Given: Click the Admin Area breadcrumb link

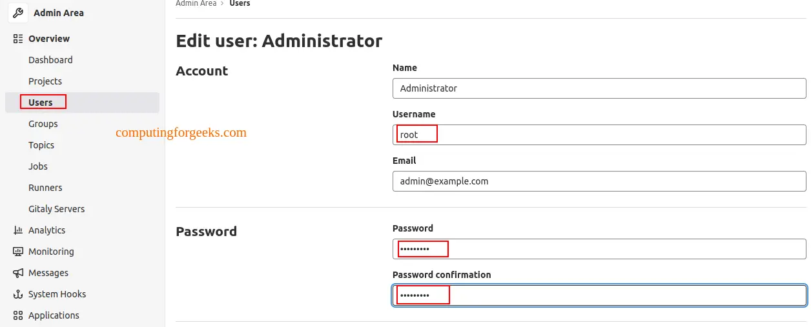Looking at the screenshot, I should click(196, 4).
